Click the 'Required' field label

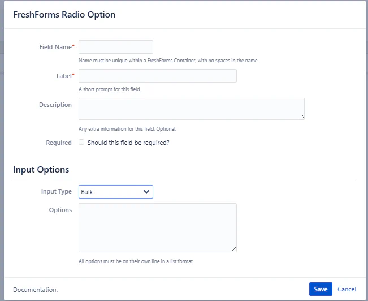pyautogui.click(x=59, y=143)
